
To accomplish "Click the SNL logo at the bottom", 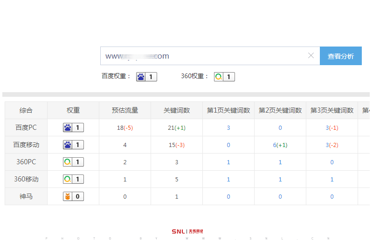I will coord(187,231).
